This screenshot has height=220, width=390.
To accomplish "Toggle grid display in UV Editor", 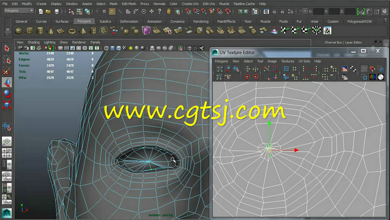I will click(364, 69).
